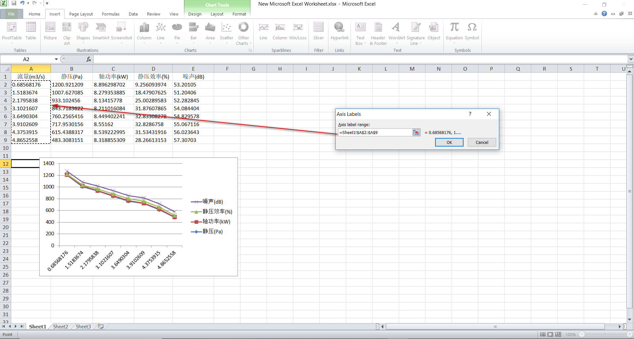
Task: Collapse the Axis label range selector
Action: 416,132
